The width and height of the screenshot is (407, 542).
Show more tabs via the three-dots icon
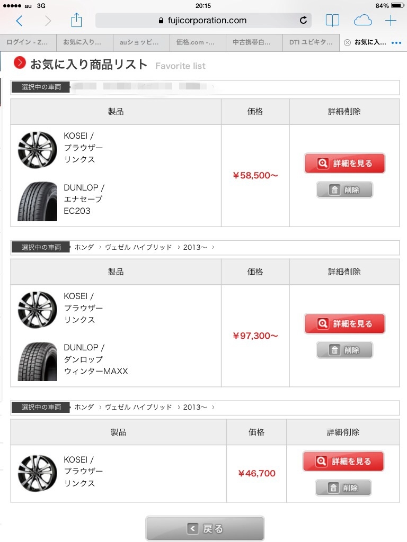(x=396, y=43)
